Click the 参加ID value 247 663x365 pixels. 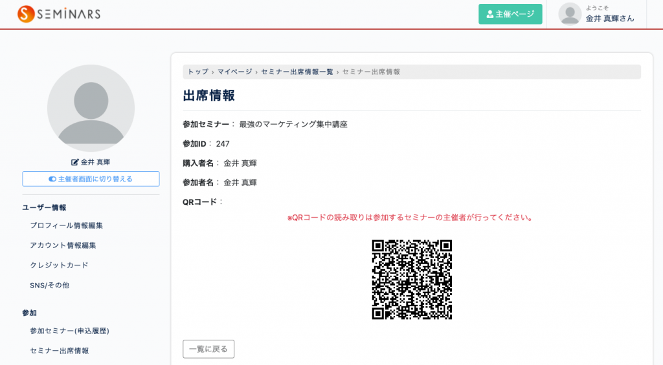pos(223,144)
